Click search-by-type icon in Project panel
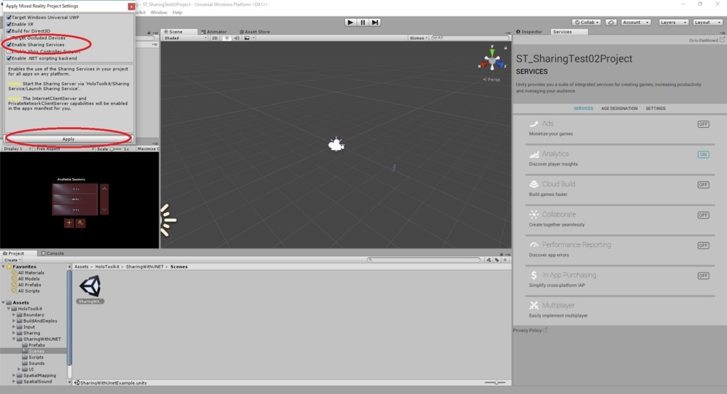This screenshot has width=727, height=394. click(488, 260)
